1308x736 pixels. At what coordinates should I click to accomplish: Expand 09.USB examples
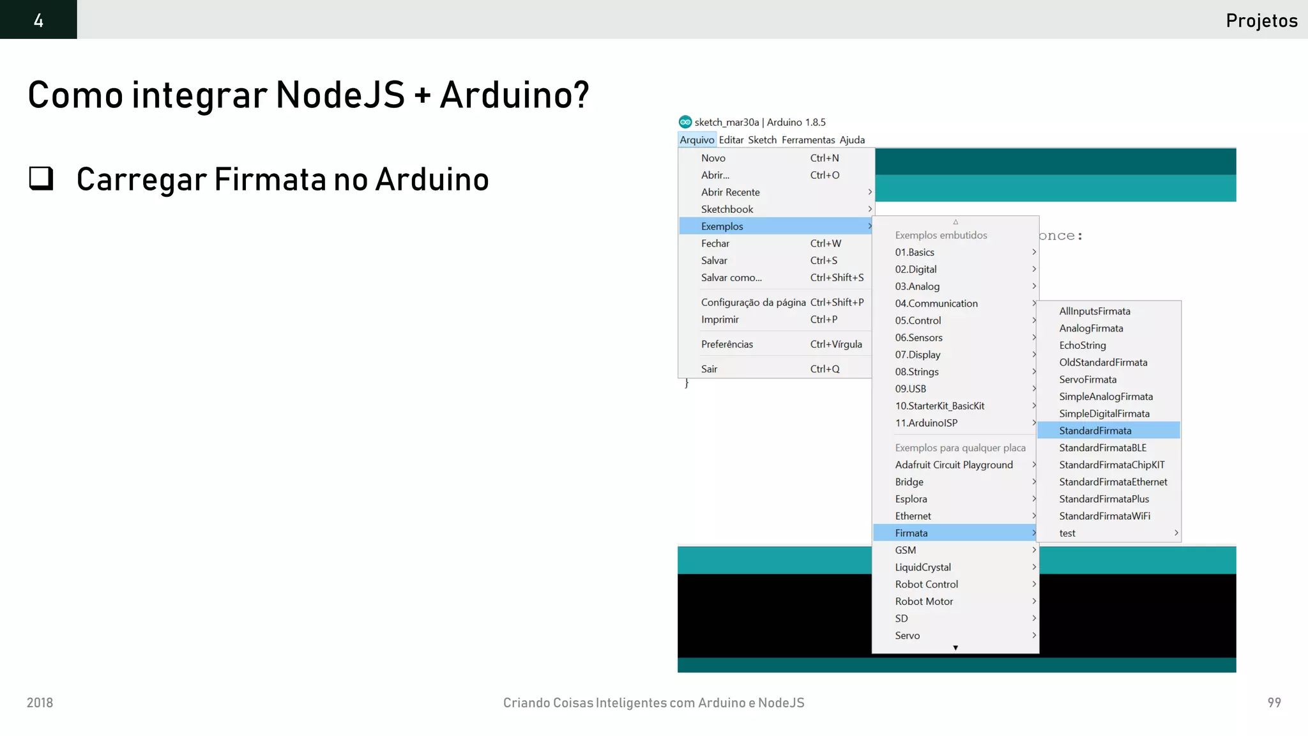(x=955, y=389)
